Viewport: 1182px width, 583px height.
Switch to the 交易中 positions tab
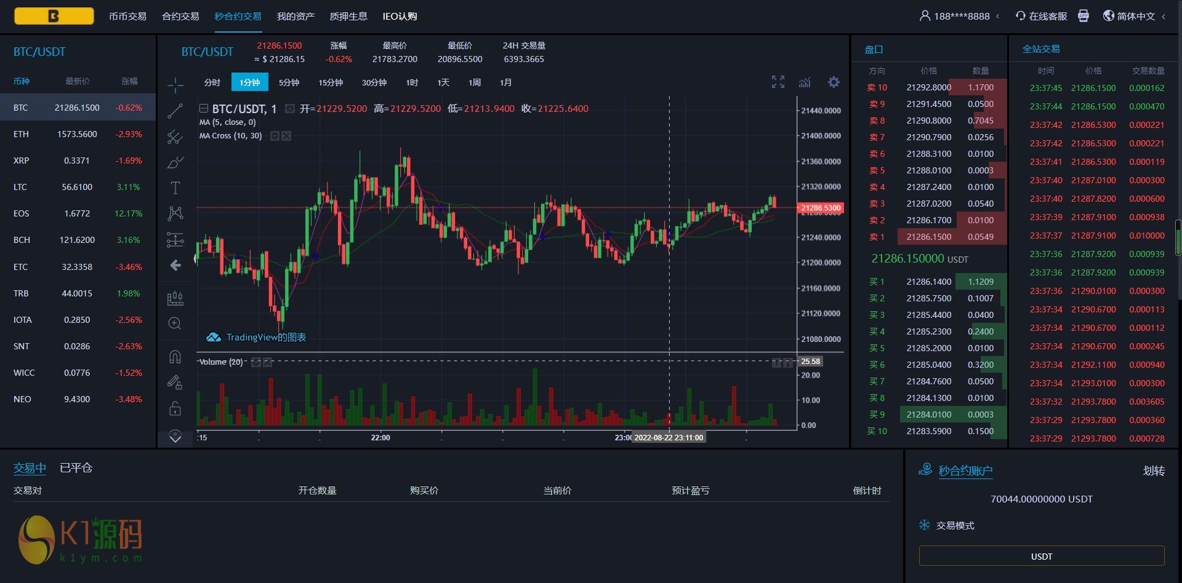tap(30, 468)
